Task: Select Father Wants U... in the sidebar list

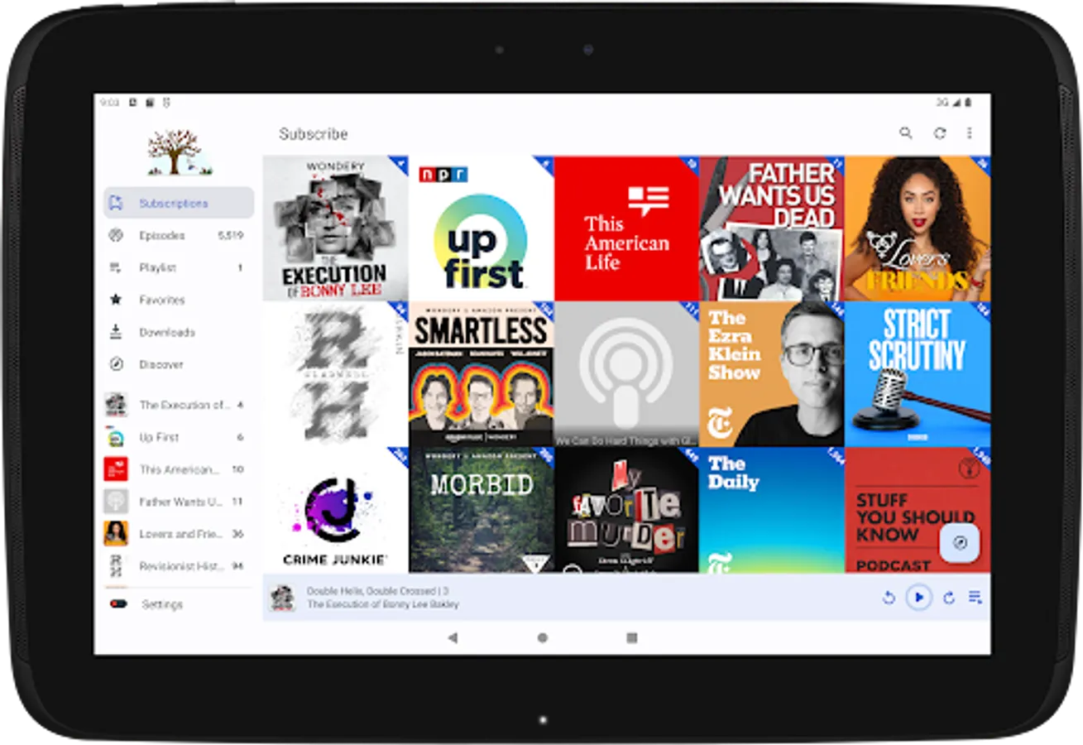Action: point(179,502)
